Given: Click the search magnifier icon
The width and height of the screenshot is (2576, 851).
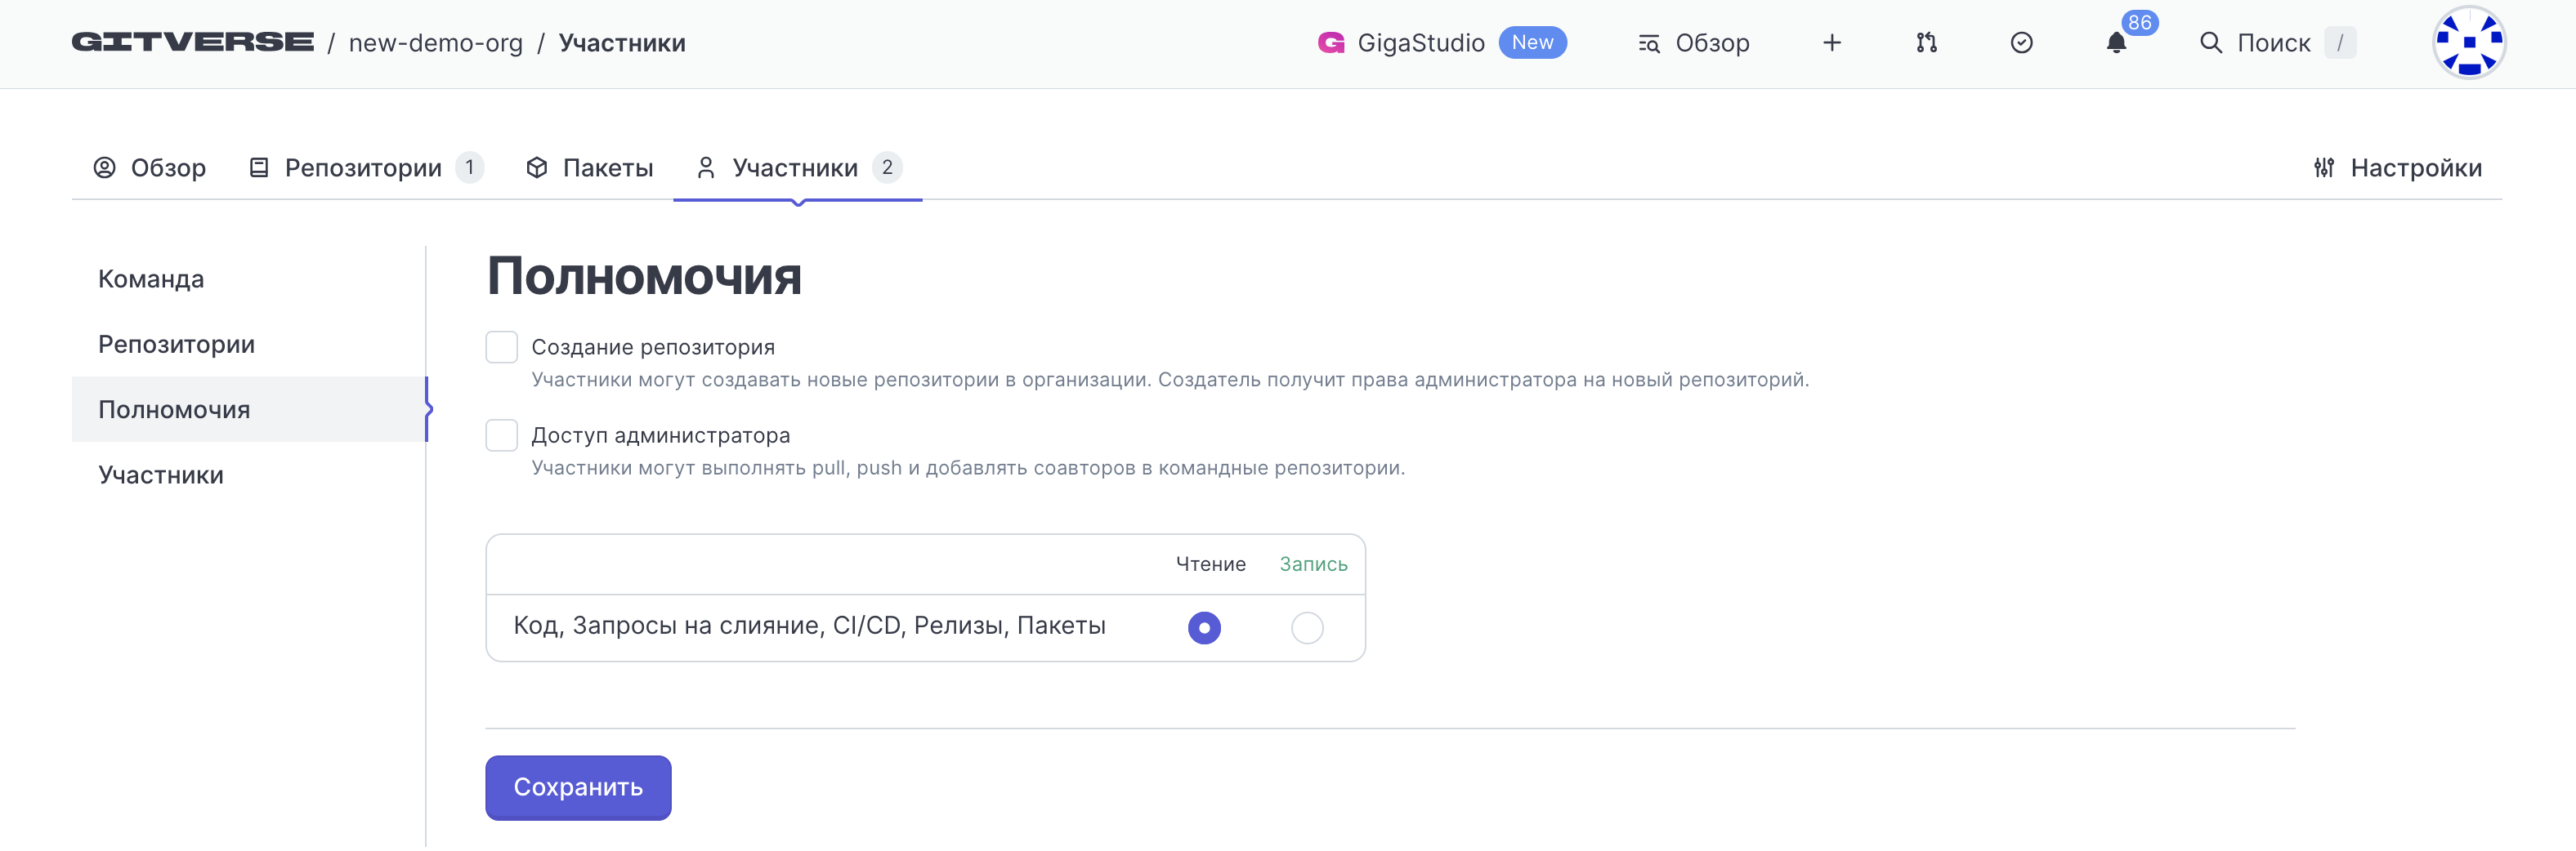Looking at the screenshot, I should coord(2210,43).
